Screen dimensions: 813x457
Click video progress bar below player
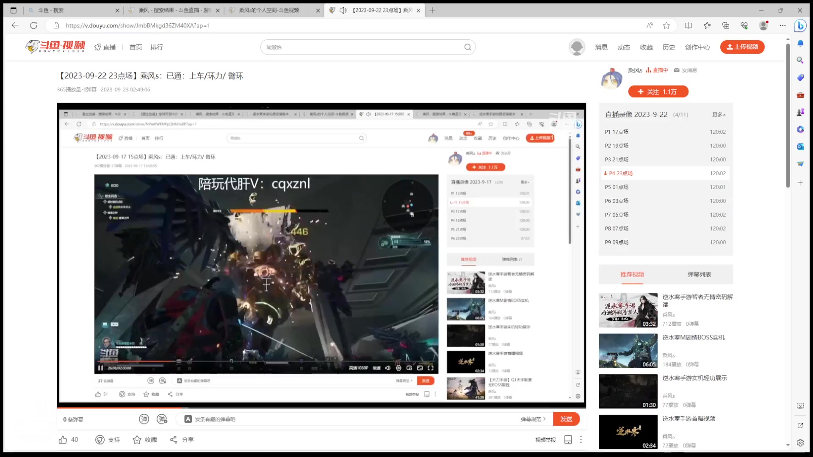click(321, 407)
